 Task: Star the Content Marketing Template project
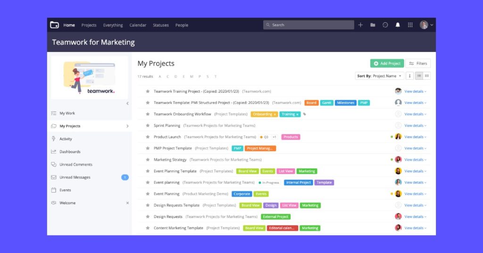(x=148, y=228)
